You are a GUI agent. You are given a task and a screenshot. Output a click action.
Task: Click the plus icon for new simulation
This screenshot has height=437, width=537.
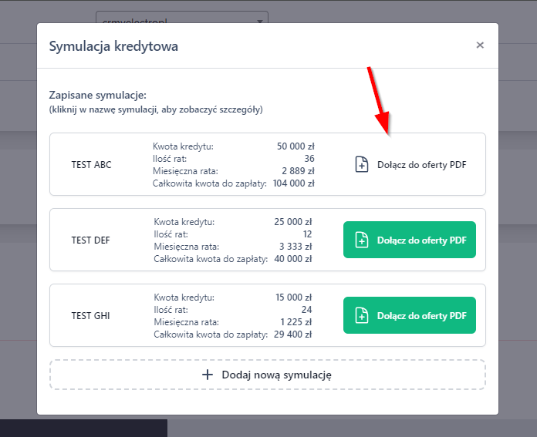(207, 375)
